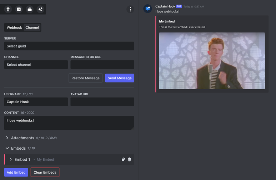Click the Restore Message button
276x180 pixels.
pos(85,78)
